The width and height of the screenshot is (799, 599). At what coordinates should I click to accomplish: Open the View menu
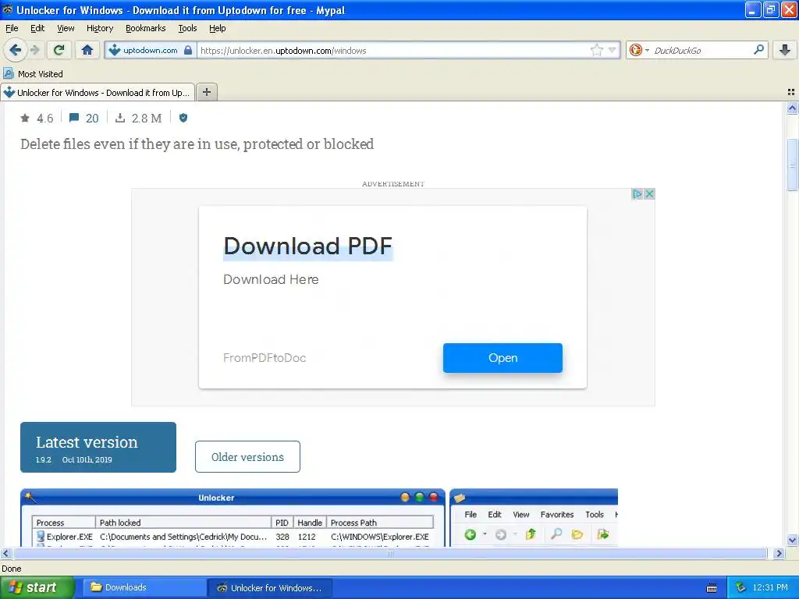[66, 28]
